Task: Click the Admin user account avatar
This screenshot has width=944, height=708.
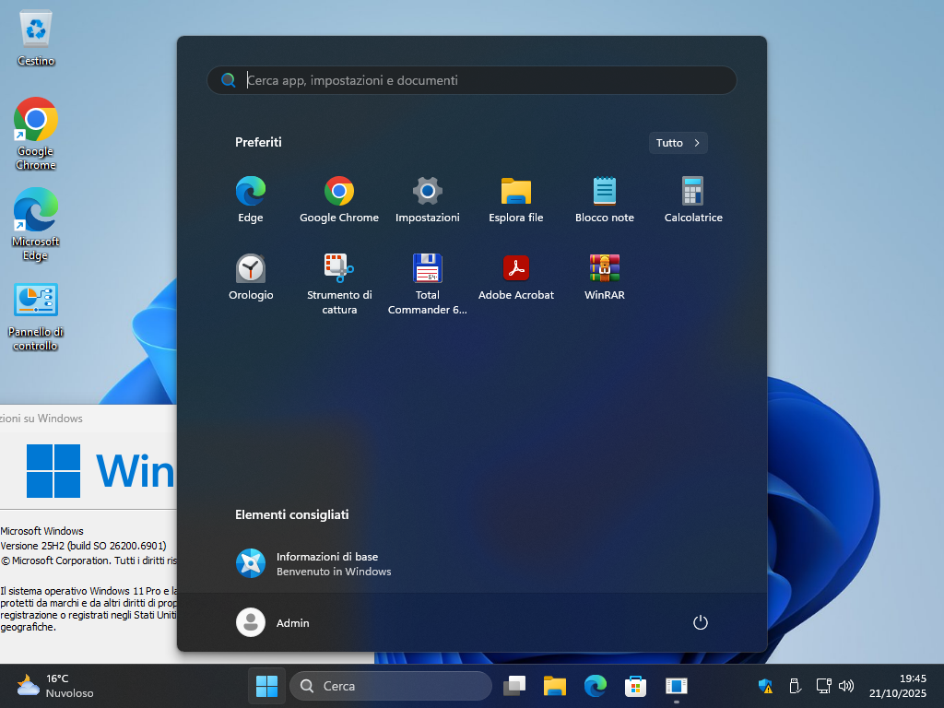Action: [251, 622]
